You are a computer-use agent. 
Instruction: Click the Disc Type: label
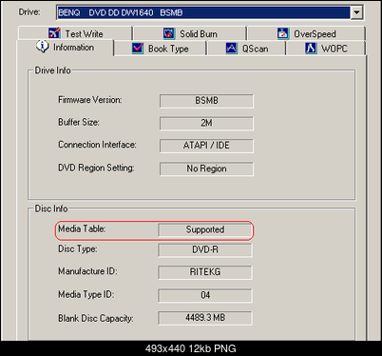78,249
